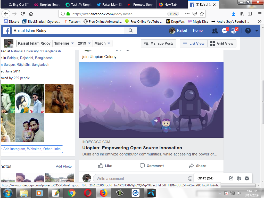
Task: Open DrugWars bookmark
Action: 175,22
